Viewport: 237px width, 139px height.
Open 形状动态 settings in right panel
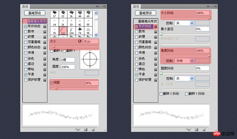tap(145, 26)
